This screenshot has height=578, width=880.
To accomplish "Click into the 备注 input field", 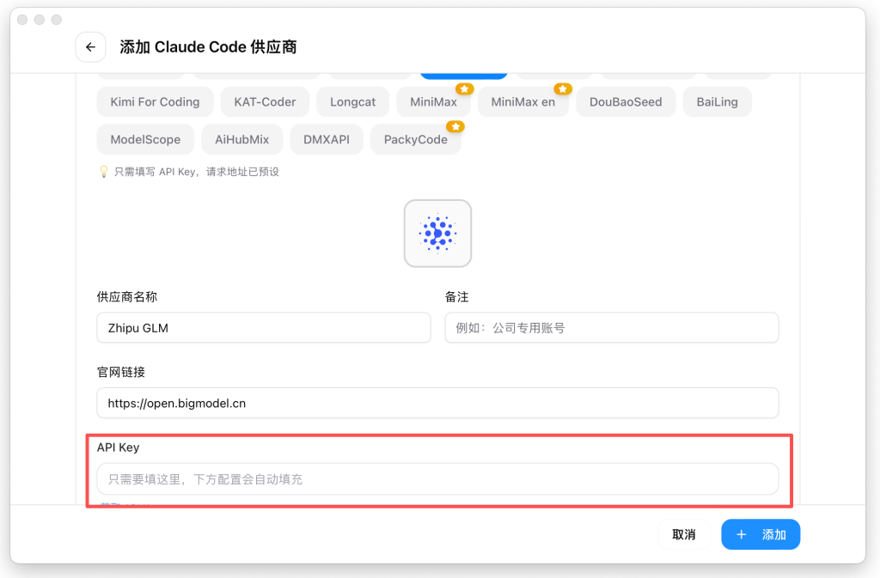I will tap(611, 328).
